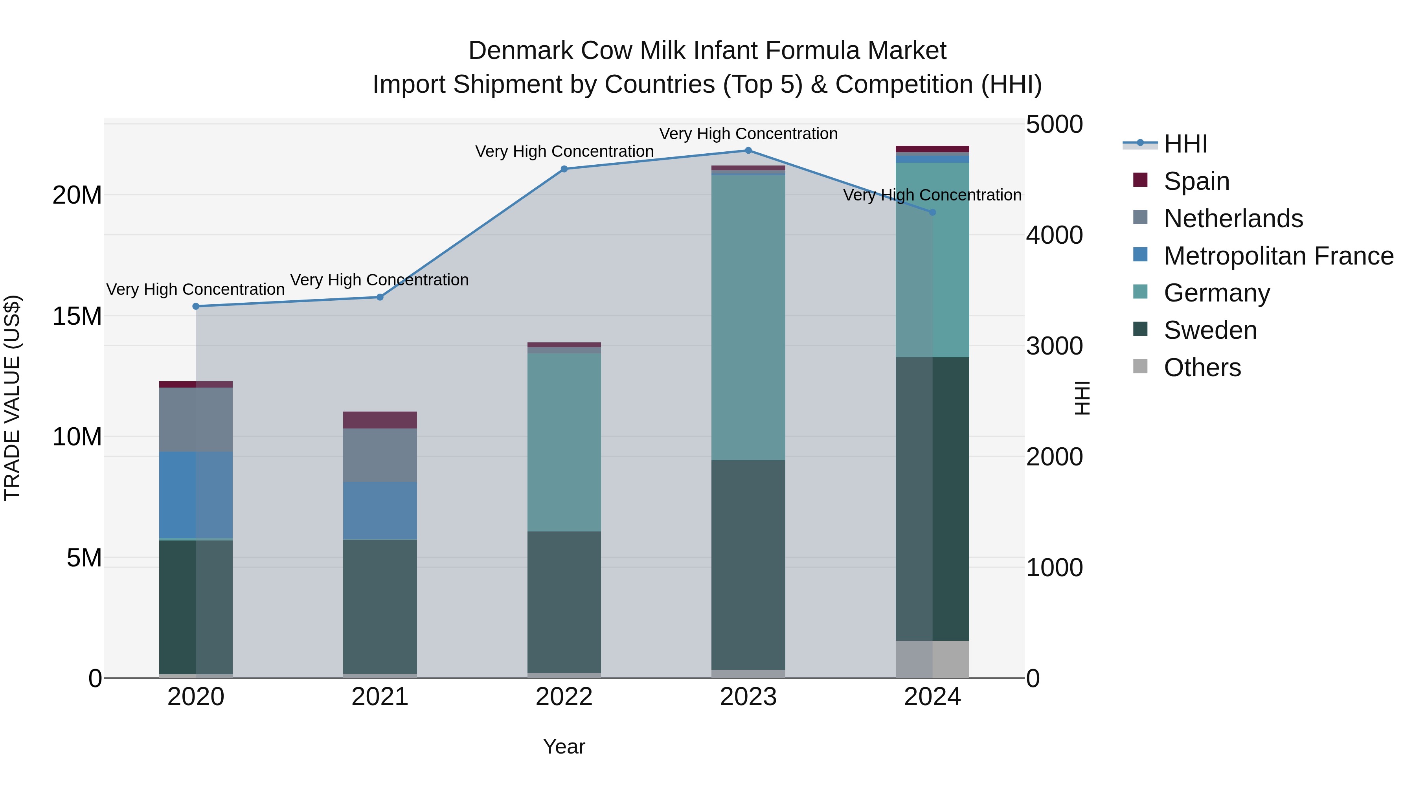Image resolution: width=1415 pixels, height=796 pixels.
Task: Click the Spain segment atop 2024 bar
Action: [x=932, y=149]
